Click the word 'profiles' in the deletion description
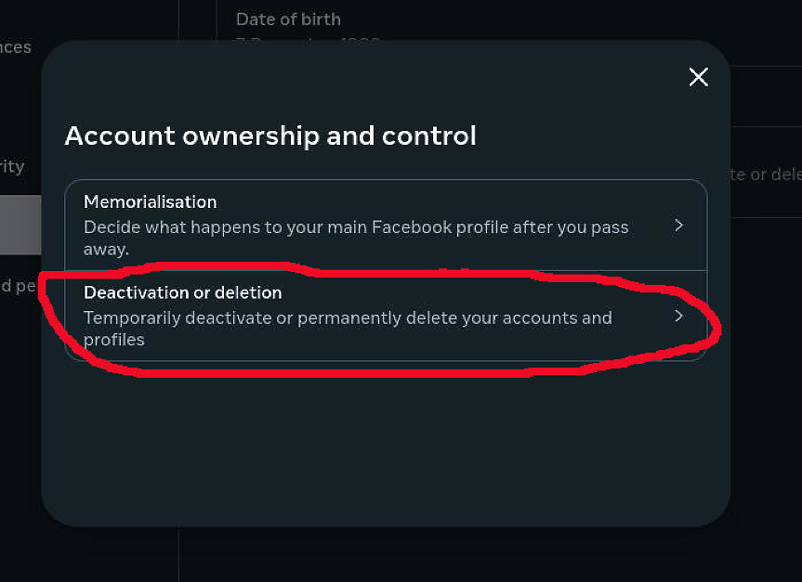This screenshot has width=802, height=582. pyautogui.click(x=114, y=340)
